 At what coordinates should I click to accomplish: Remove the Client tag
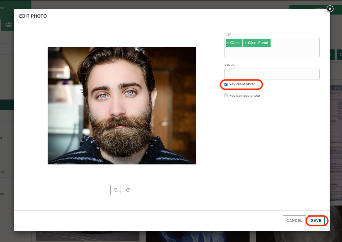(x=228, y=43)
